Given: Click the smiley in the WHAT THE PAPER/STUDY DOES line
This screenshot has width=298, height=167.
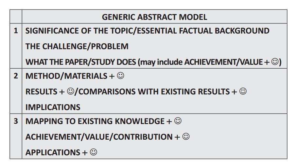Looking at the screenshot, I should [275, 62].
